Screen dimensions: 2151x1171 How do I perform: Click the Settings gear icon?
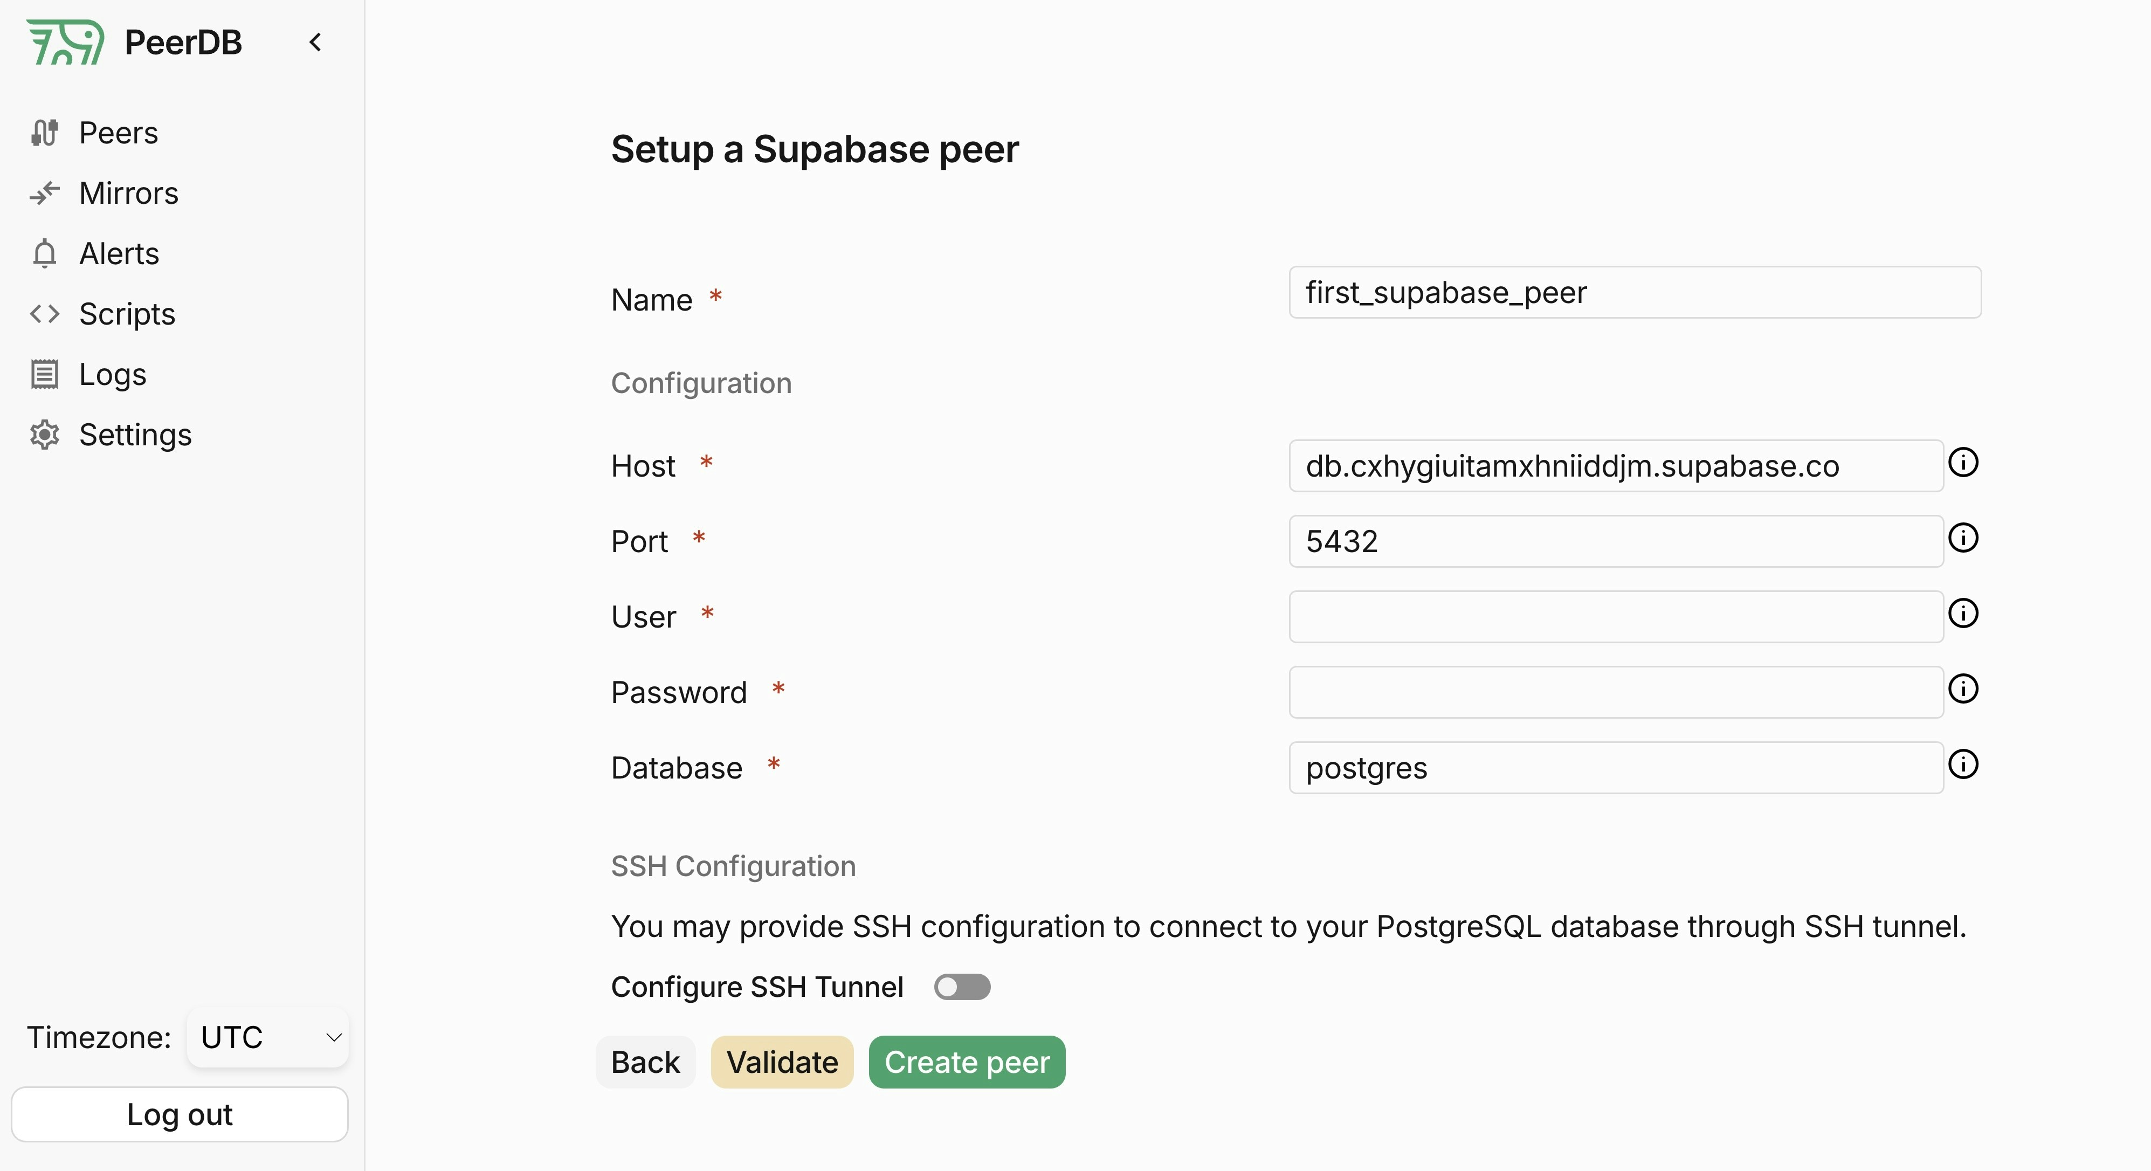click(x=44, y=435)
